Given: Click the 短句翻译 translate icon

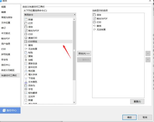Looking at the screenshot, I should (x=26, y=93).
